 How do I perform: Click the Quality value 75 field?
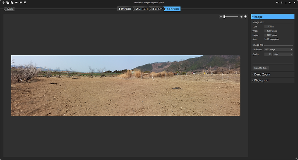tap(268, 54)
